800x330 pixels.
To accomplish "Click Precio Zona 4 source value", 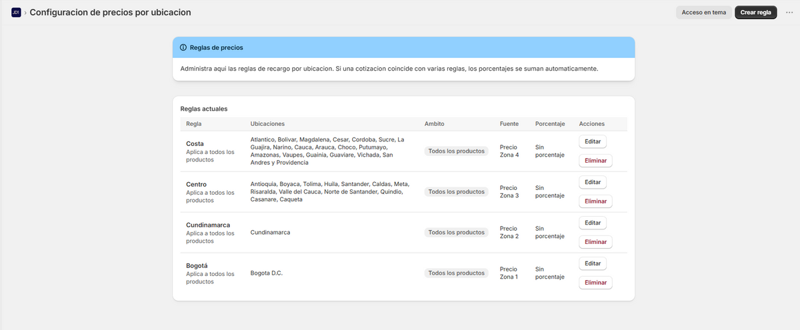I will (509, 151).
